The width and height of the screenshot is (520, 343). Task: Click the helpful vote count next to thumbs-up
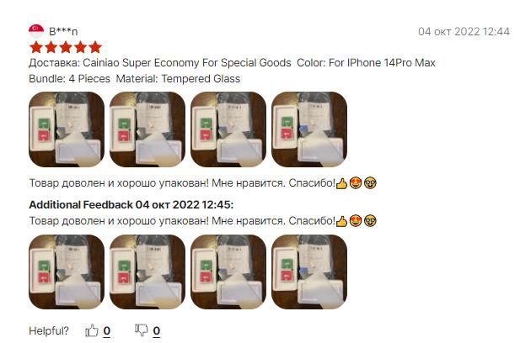click(107, 330)
